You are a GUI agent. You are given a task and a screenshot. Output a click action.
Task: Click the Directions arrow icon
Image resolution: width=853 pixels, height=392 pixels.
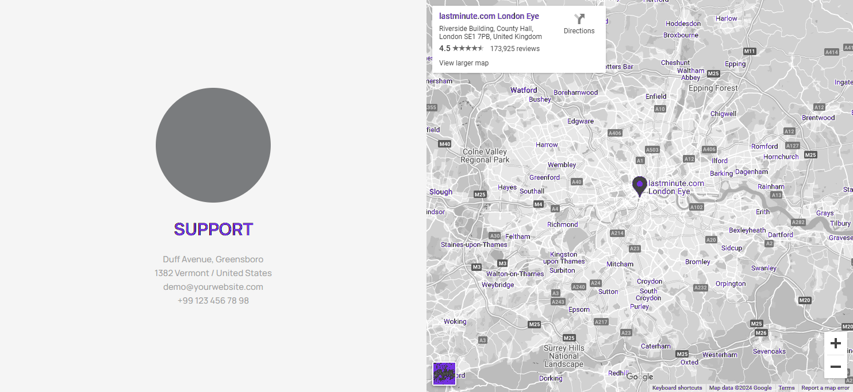point(579,19)
